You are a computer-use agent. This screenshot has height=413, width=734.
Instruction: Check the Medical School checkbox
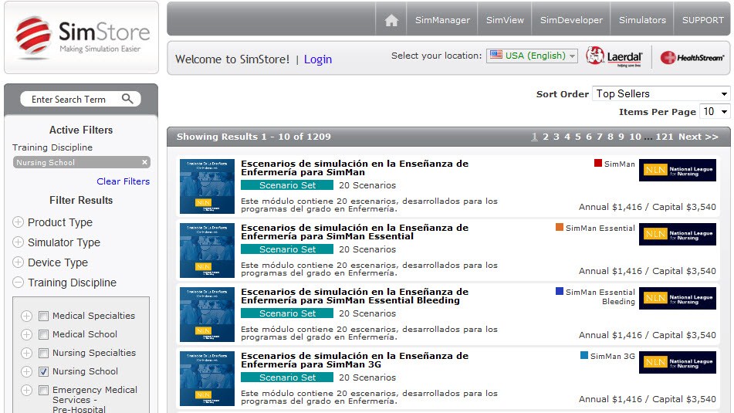(43, 334)
